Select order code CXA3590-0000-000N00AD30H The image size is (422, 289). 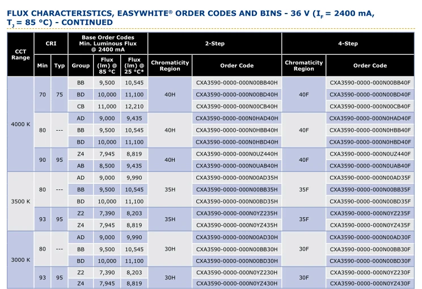pyautogui.click(x=237, y=237)
